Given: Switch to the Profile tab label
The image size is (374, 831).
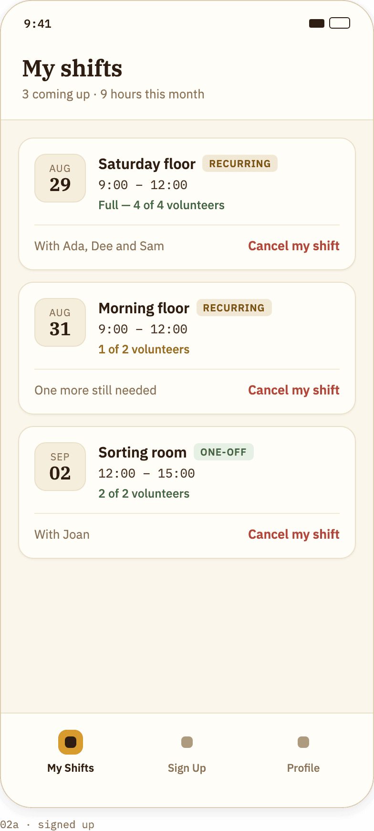Looking at the screenshot, I should (303, 768).
